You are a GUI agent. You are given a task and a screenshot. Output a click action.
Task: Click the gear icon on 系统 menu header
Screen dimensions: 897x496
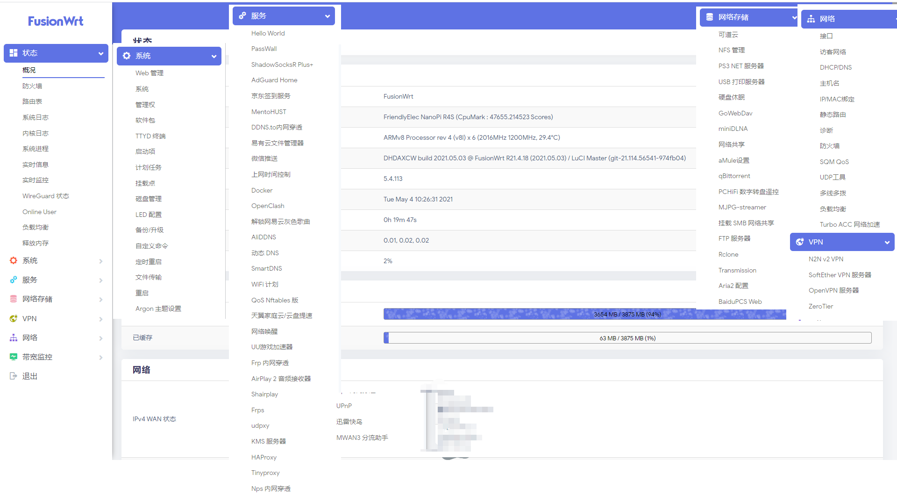click(x=127, y=56)
